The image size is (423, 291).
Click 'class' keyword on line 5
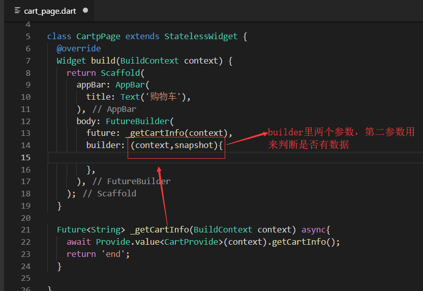(x=59, y=37)
